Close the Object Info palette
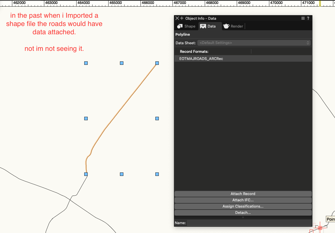The width and height of the screenshot is (335, 233). 177,18
